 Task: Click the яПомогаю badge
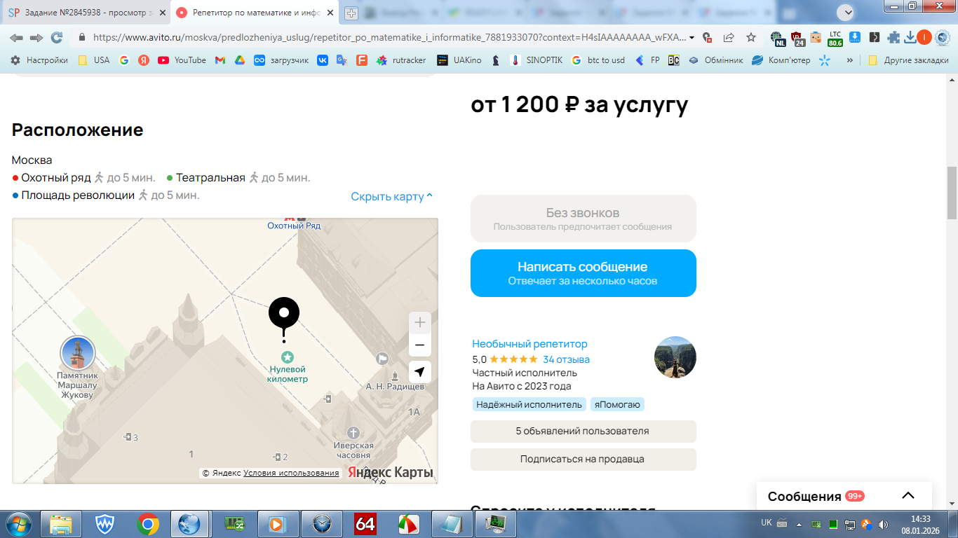point(616,404)
